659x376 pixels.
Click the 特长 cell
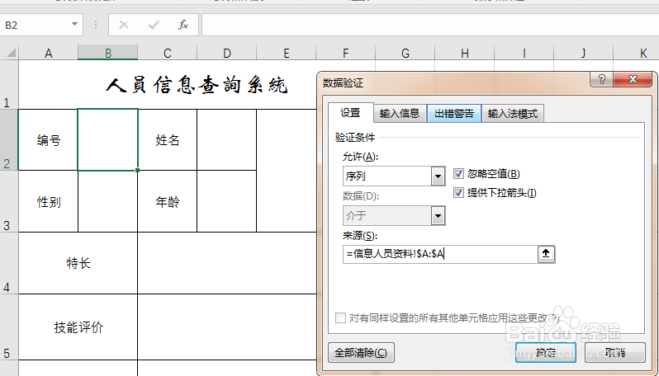tap(78, 263)
